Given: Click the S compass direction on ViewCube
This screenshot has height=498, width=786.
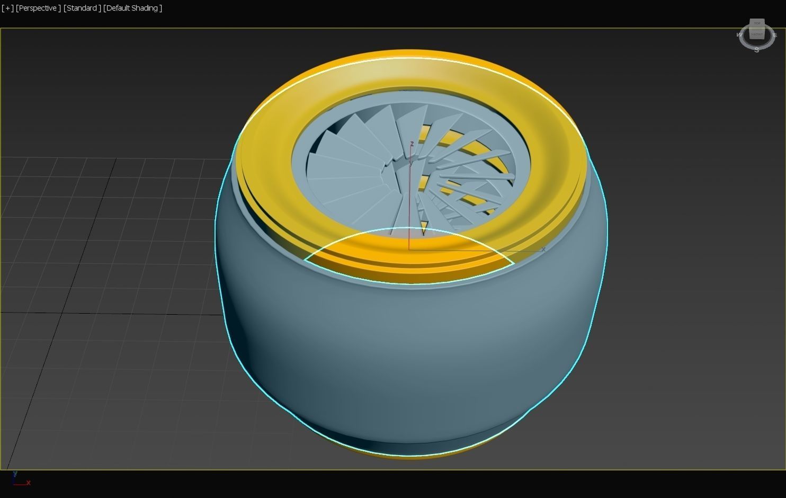Looking at the screenshot, I should [757, 49].
